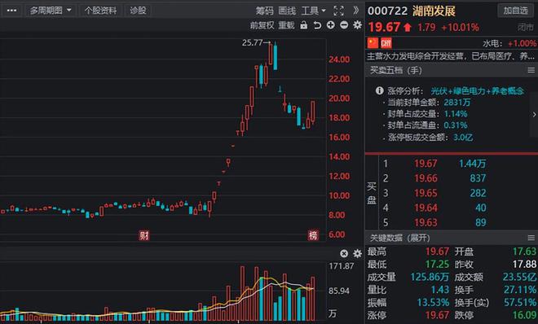Click the 财 marker on the chart
This screenshot has width=538, height=324.
coord(144,235)
